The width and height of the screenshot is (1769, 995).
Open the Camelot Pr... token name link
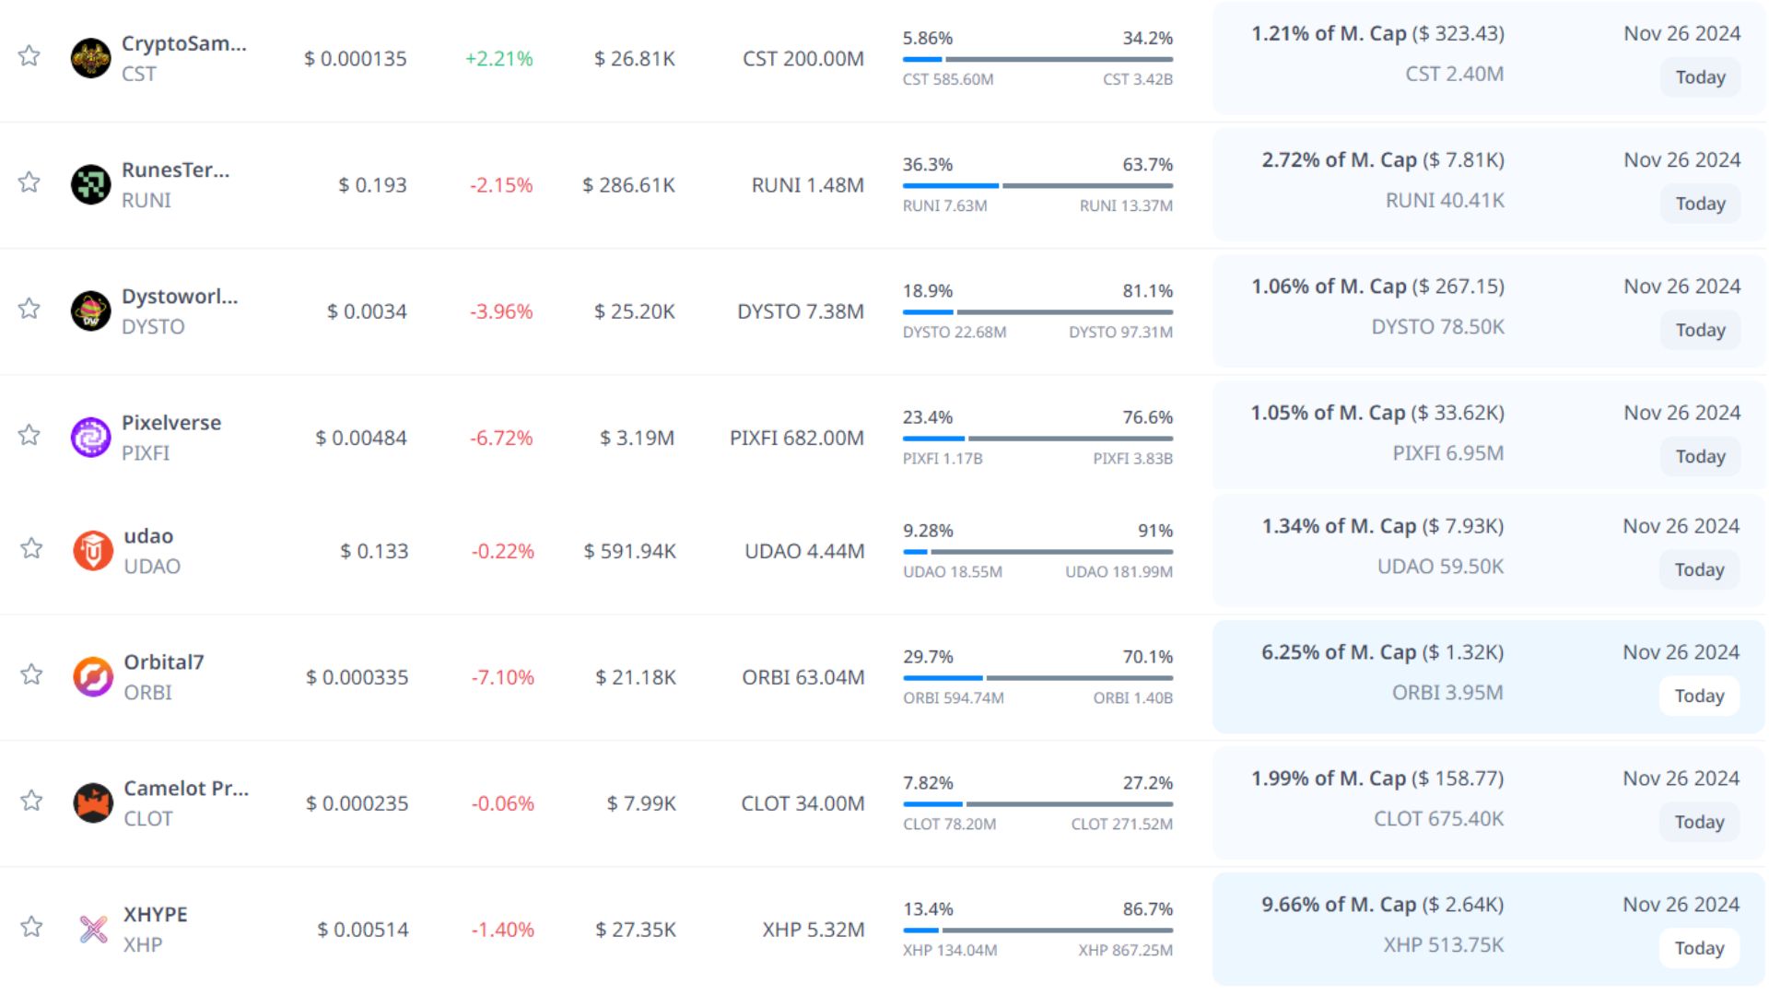(x=186, y=788)
